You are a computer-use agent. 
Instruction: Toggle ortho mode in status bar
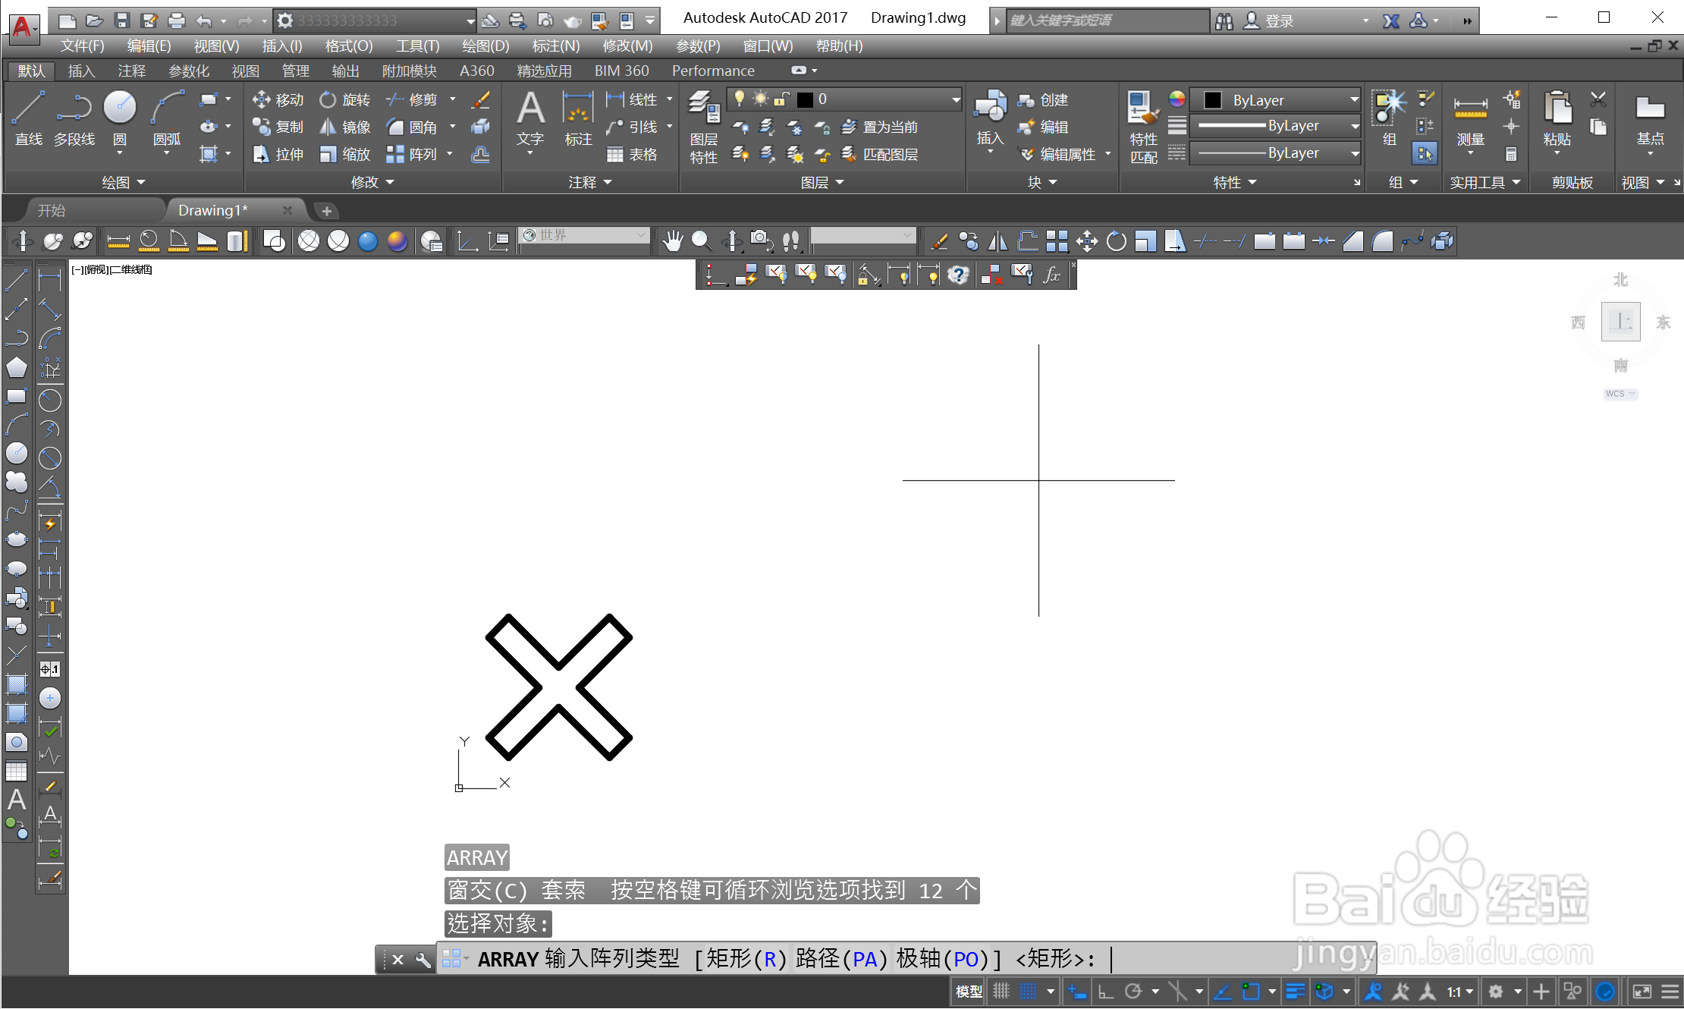pyautogui.click(x=1106, y=991)
